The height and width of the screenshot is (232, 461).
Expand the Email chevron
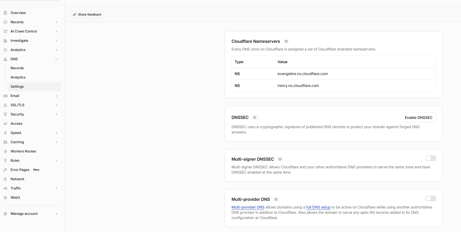pos(56,96)
